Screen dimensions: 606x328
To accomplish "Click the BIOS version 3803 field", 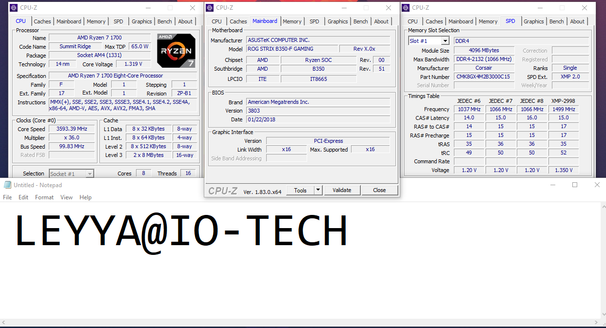I will (318, 111).
